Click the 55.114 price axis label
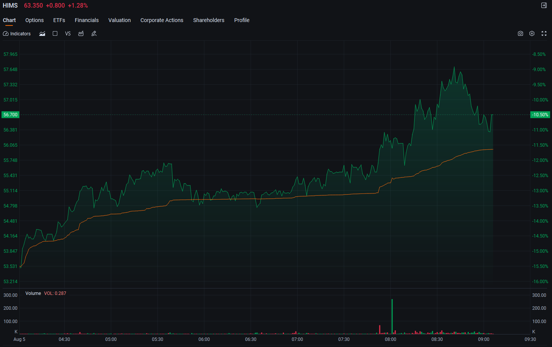552x347 pixels. [11, 191]
